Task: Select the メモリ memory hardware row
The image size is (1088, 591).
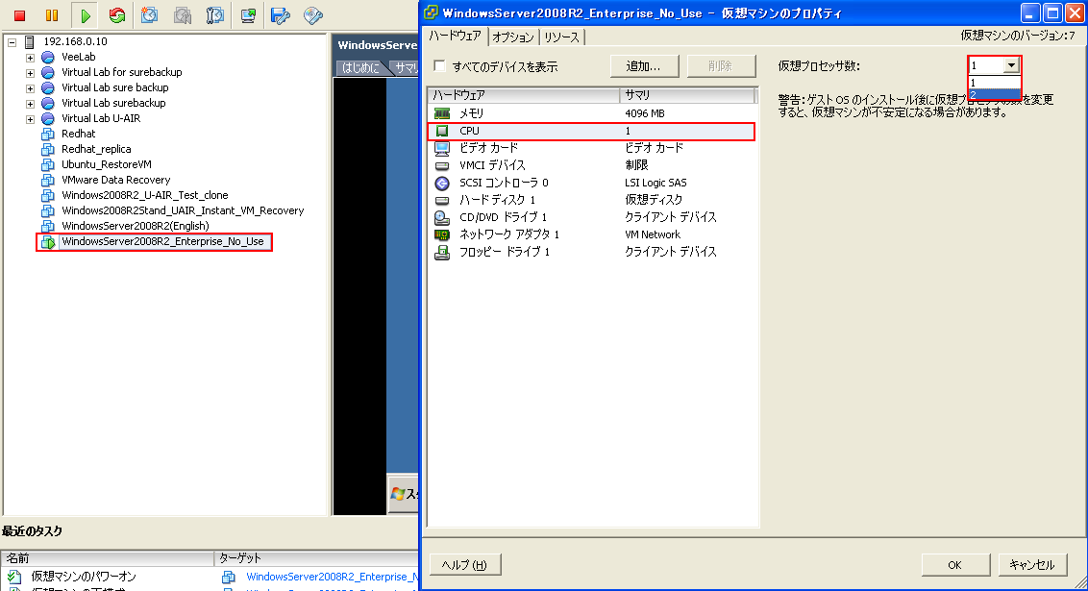Action: tap(591, 113)
